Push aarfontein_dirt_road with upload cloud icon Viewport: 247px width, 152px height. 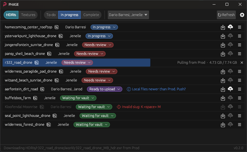click(230, 89)
